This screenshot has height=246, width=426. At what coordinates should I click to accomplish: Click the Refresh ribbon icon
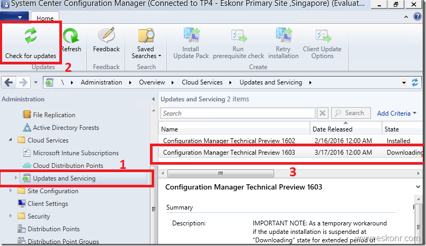[70, 37]
